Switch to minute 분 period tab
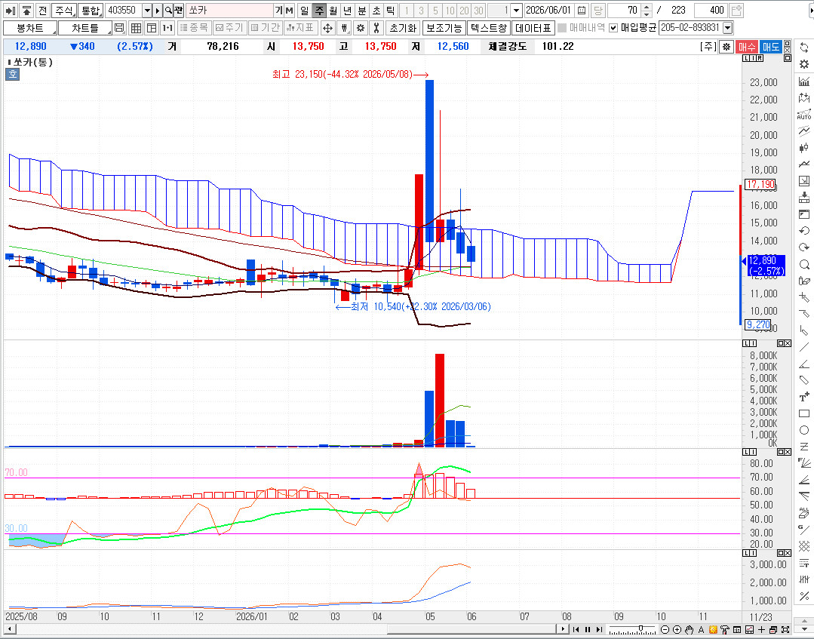The image size is (814, 639). 362,11
